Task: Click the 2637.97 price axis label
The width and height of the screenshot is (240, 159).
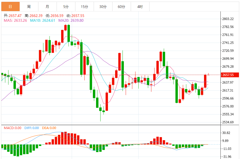Action: click(x=228, y=82)
